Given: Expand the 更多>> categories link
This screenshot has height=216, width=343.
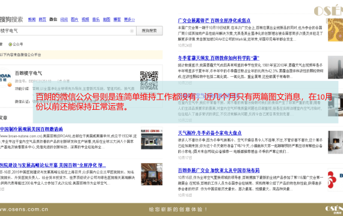Looking at the screenshot, I should tap(129, 20).
